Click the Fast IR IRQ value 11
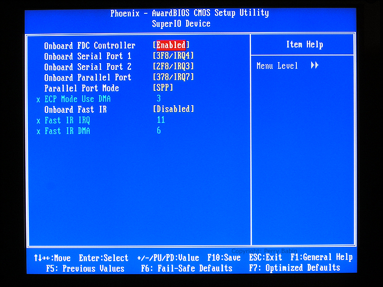 pyautogui.click(x=161, y=120)
